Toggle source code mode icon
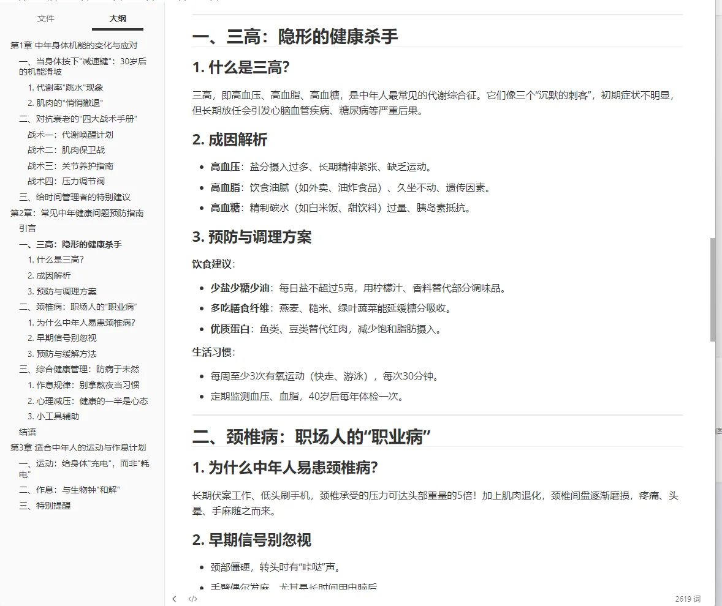 (193, 599)
